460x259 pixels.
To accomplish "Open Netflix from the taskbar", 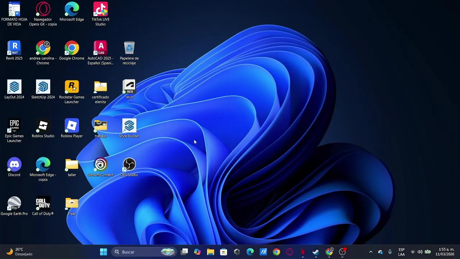I will click(x=303, y=252).
